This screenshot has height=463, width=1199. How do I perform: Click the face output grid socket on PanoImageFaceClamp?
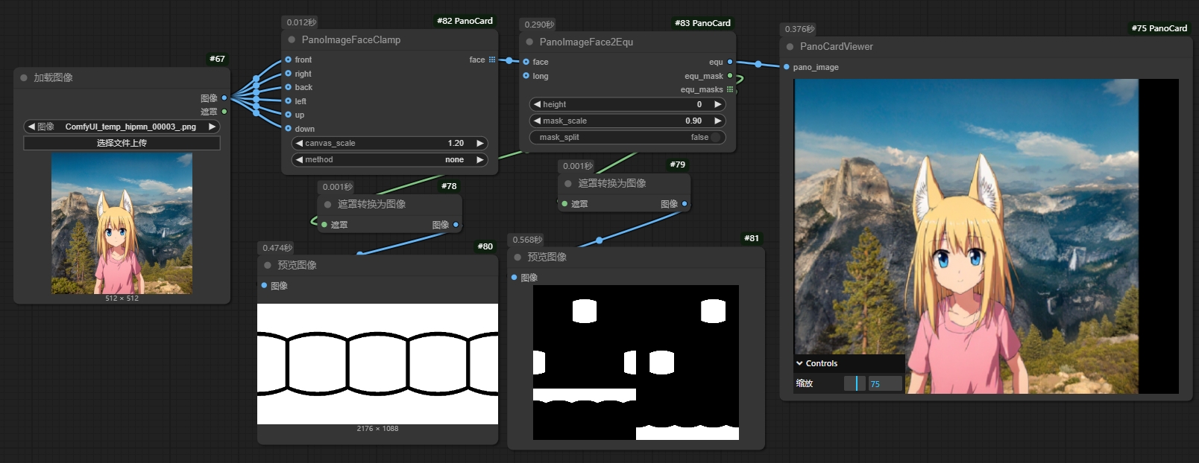click(492, 60)
